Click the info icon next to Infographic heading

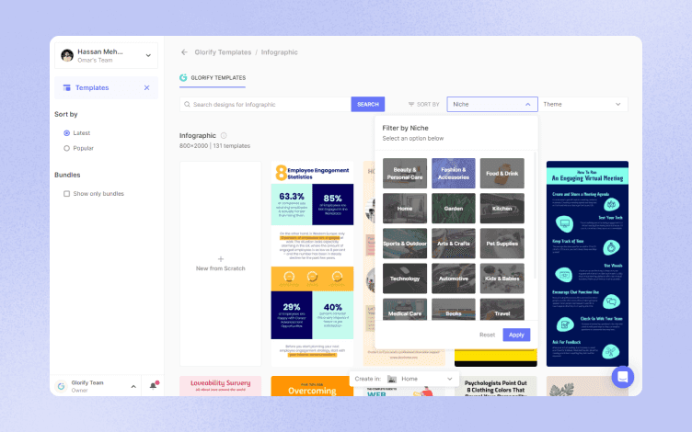pos(224,135)
